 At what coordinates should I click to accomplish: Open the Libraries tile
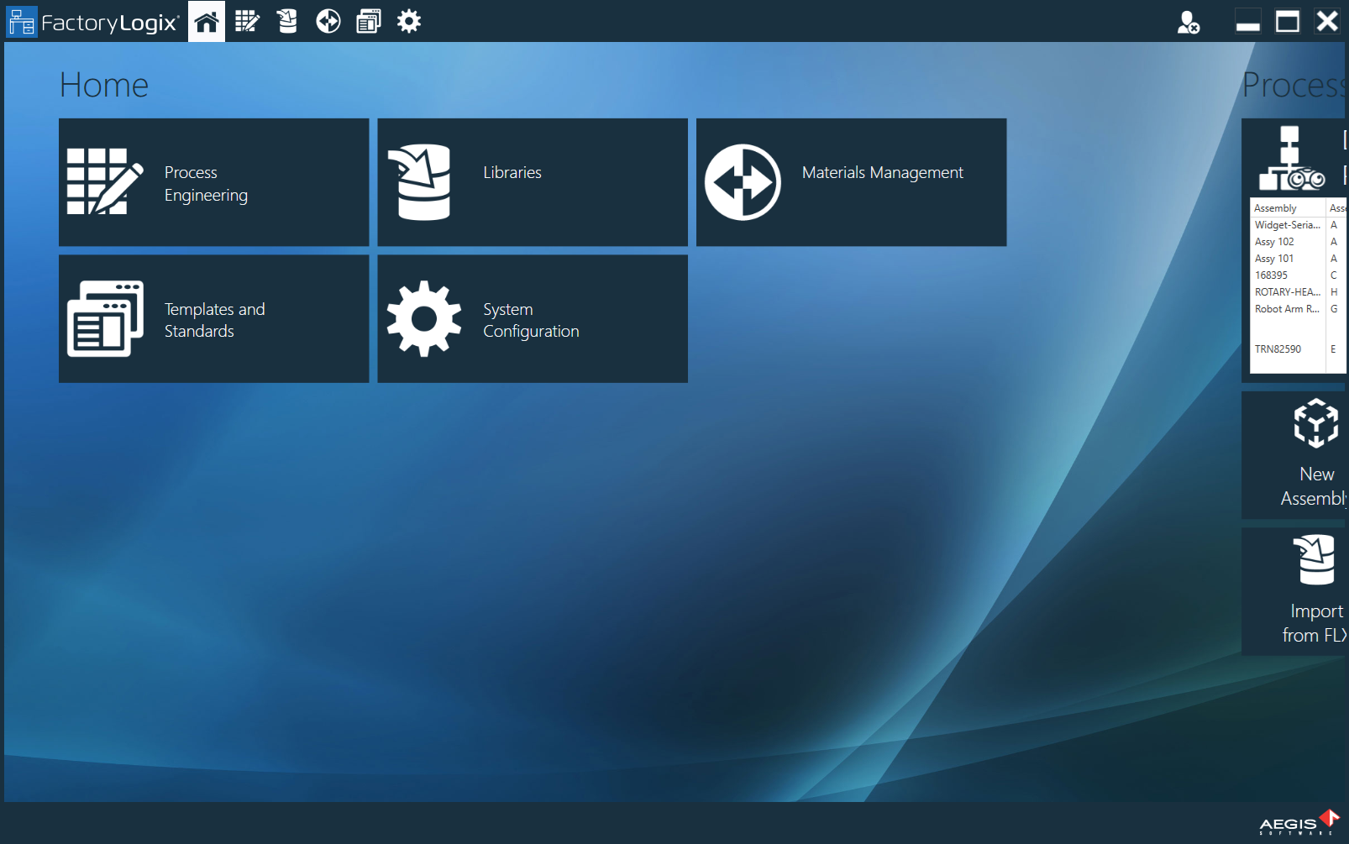pos(532,182)
